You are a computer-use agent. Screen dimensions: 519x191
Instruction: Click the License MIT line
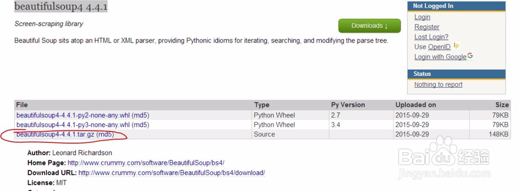pos(47,183)
